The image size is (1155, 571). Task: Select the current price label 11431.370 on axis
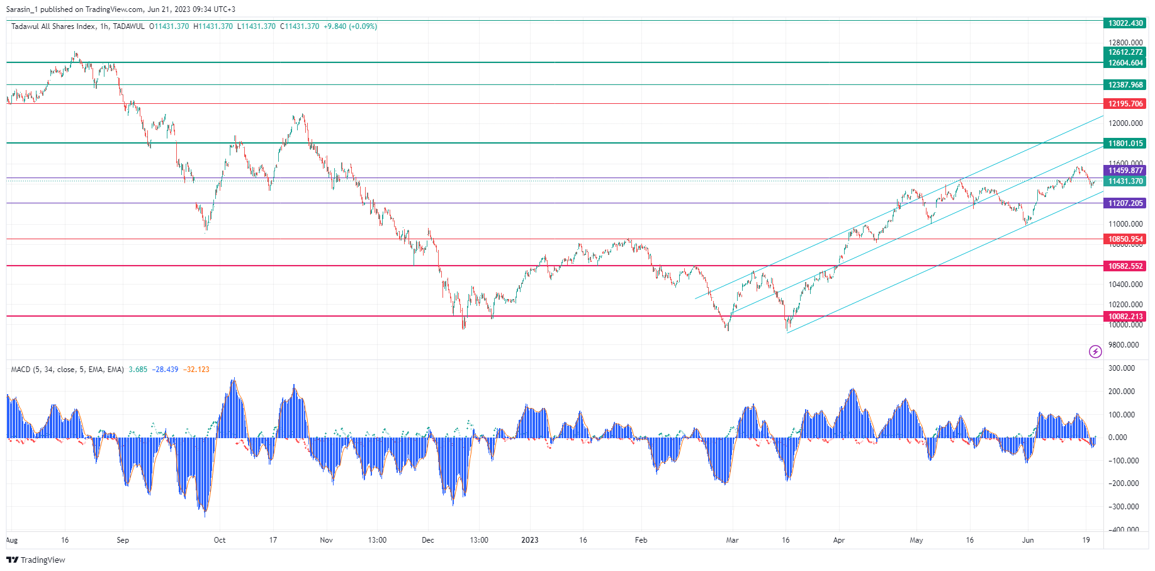click(1125, 181)
